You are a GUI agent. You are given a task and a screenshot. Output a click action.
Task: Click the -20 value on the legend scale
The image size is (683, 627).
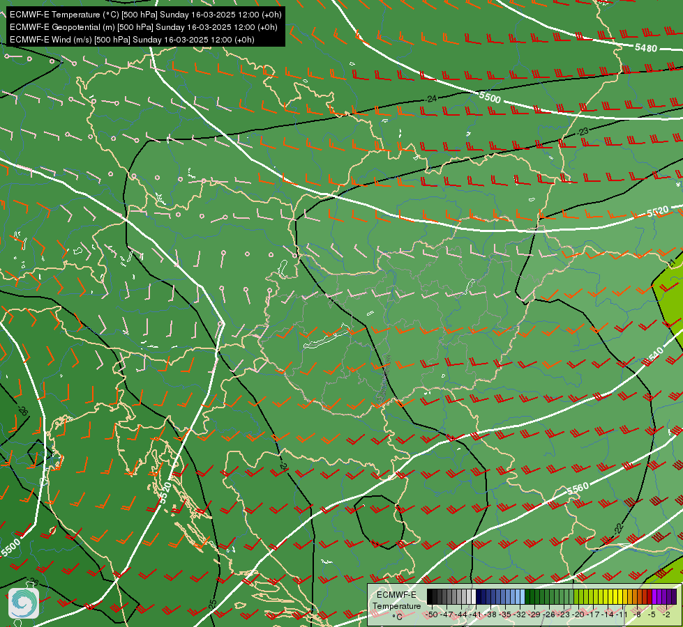578,614
